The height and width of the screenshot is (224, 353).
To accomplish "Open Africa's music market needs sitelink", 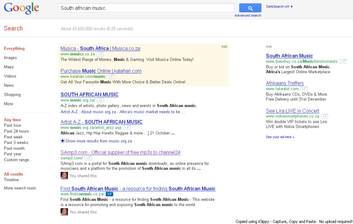I will pyautogui.click(x=152, y=112).
